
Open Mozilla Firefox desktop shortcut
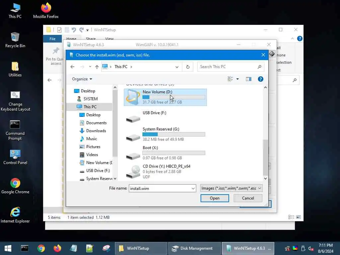pyautogui.click(x=46, y=11)
